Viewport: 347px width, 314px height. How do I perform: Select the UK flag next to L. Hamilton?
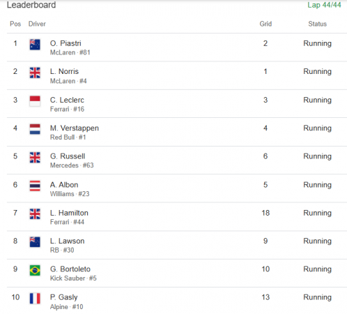[35, 214]
